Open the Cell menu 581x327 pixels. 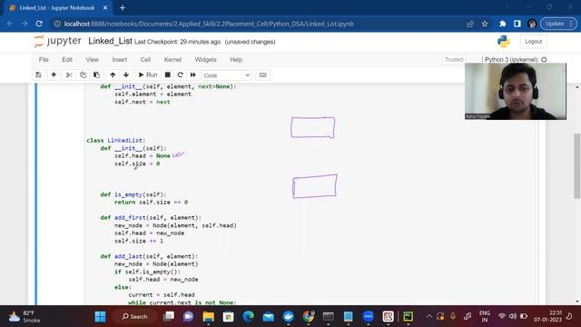point(145,60)
